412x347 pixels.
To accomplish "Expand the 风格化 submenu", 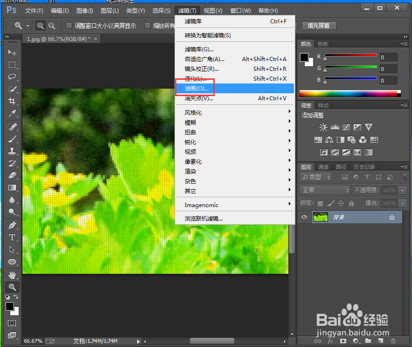I will pyautogui.click(x=235, y=112).
